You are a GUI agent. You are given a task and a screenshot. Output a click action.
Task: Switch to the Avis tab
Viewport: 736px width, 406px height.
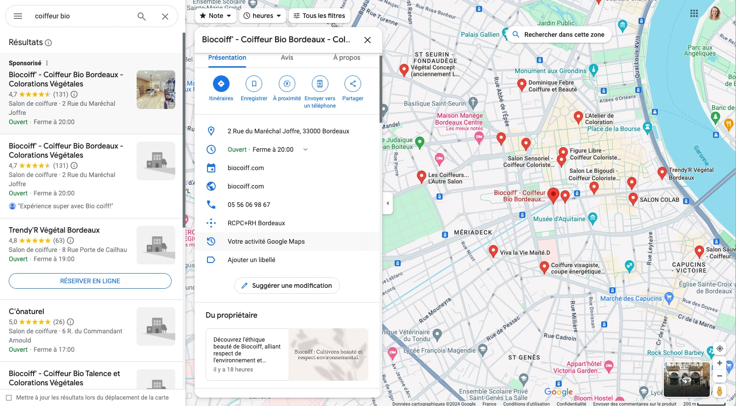[x=287, y=58]
